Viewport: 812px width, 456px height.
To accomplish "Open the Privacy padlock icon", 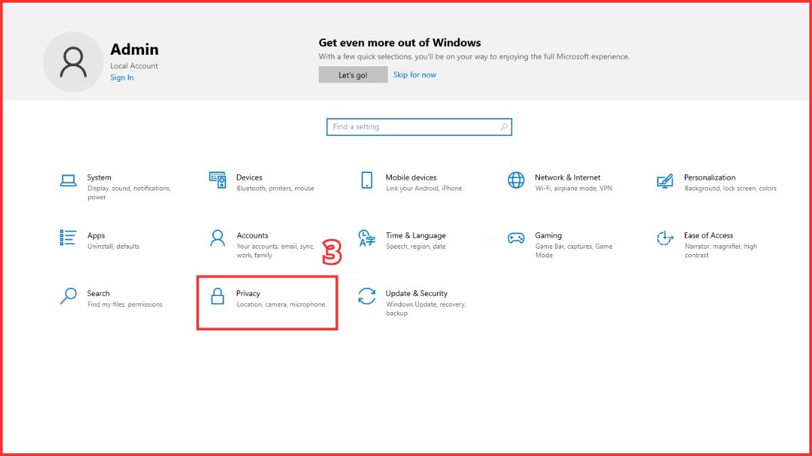I will tap(217, 296).
